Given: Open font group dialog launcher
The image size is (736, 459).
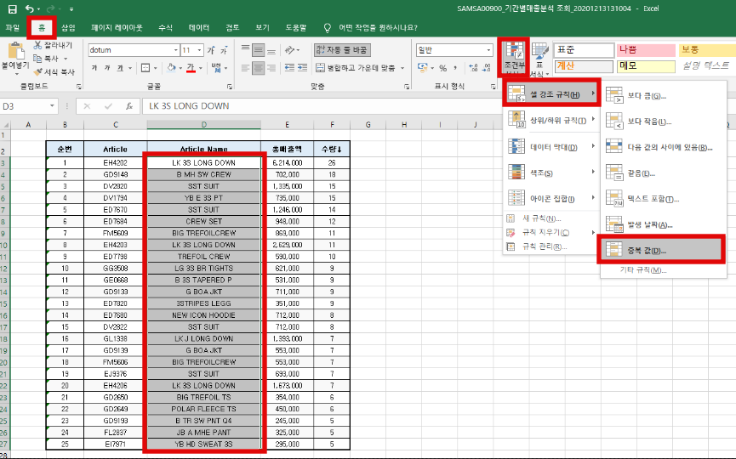Looking at the screenshot, I should pos(230,87).
